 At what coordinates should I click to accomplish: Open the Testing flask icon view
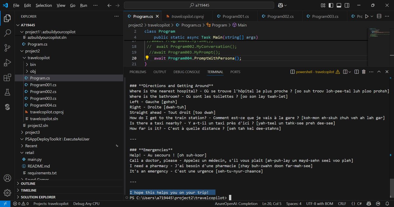coord(7,92)
